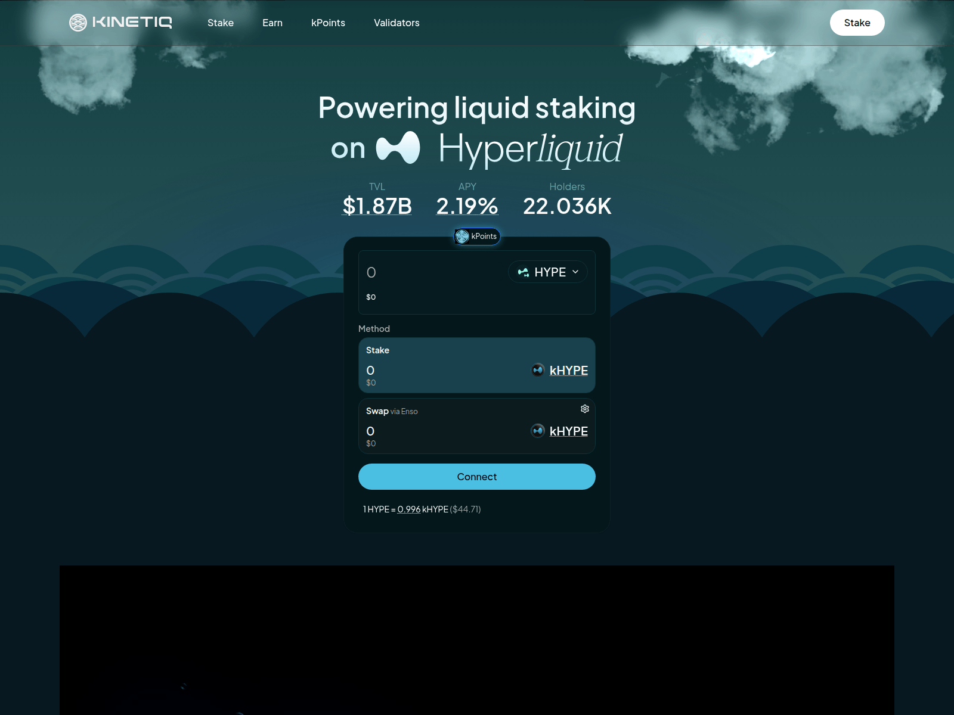
Task: Click the Kinetiq logo in the header
Action: (x=120, y=23)
